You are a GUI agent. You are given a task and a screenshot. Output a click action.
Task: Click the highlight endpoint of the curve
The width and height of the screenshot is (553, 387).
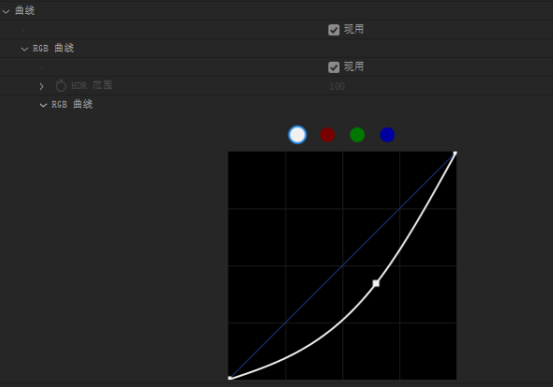pyautogui.click(x=455, y=153)
